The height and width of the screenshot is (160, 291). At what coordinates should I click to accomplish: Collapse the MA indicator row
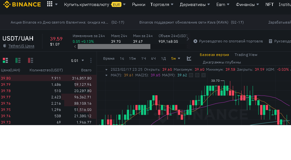pyautogui.click(x=106, y=75)
